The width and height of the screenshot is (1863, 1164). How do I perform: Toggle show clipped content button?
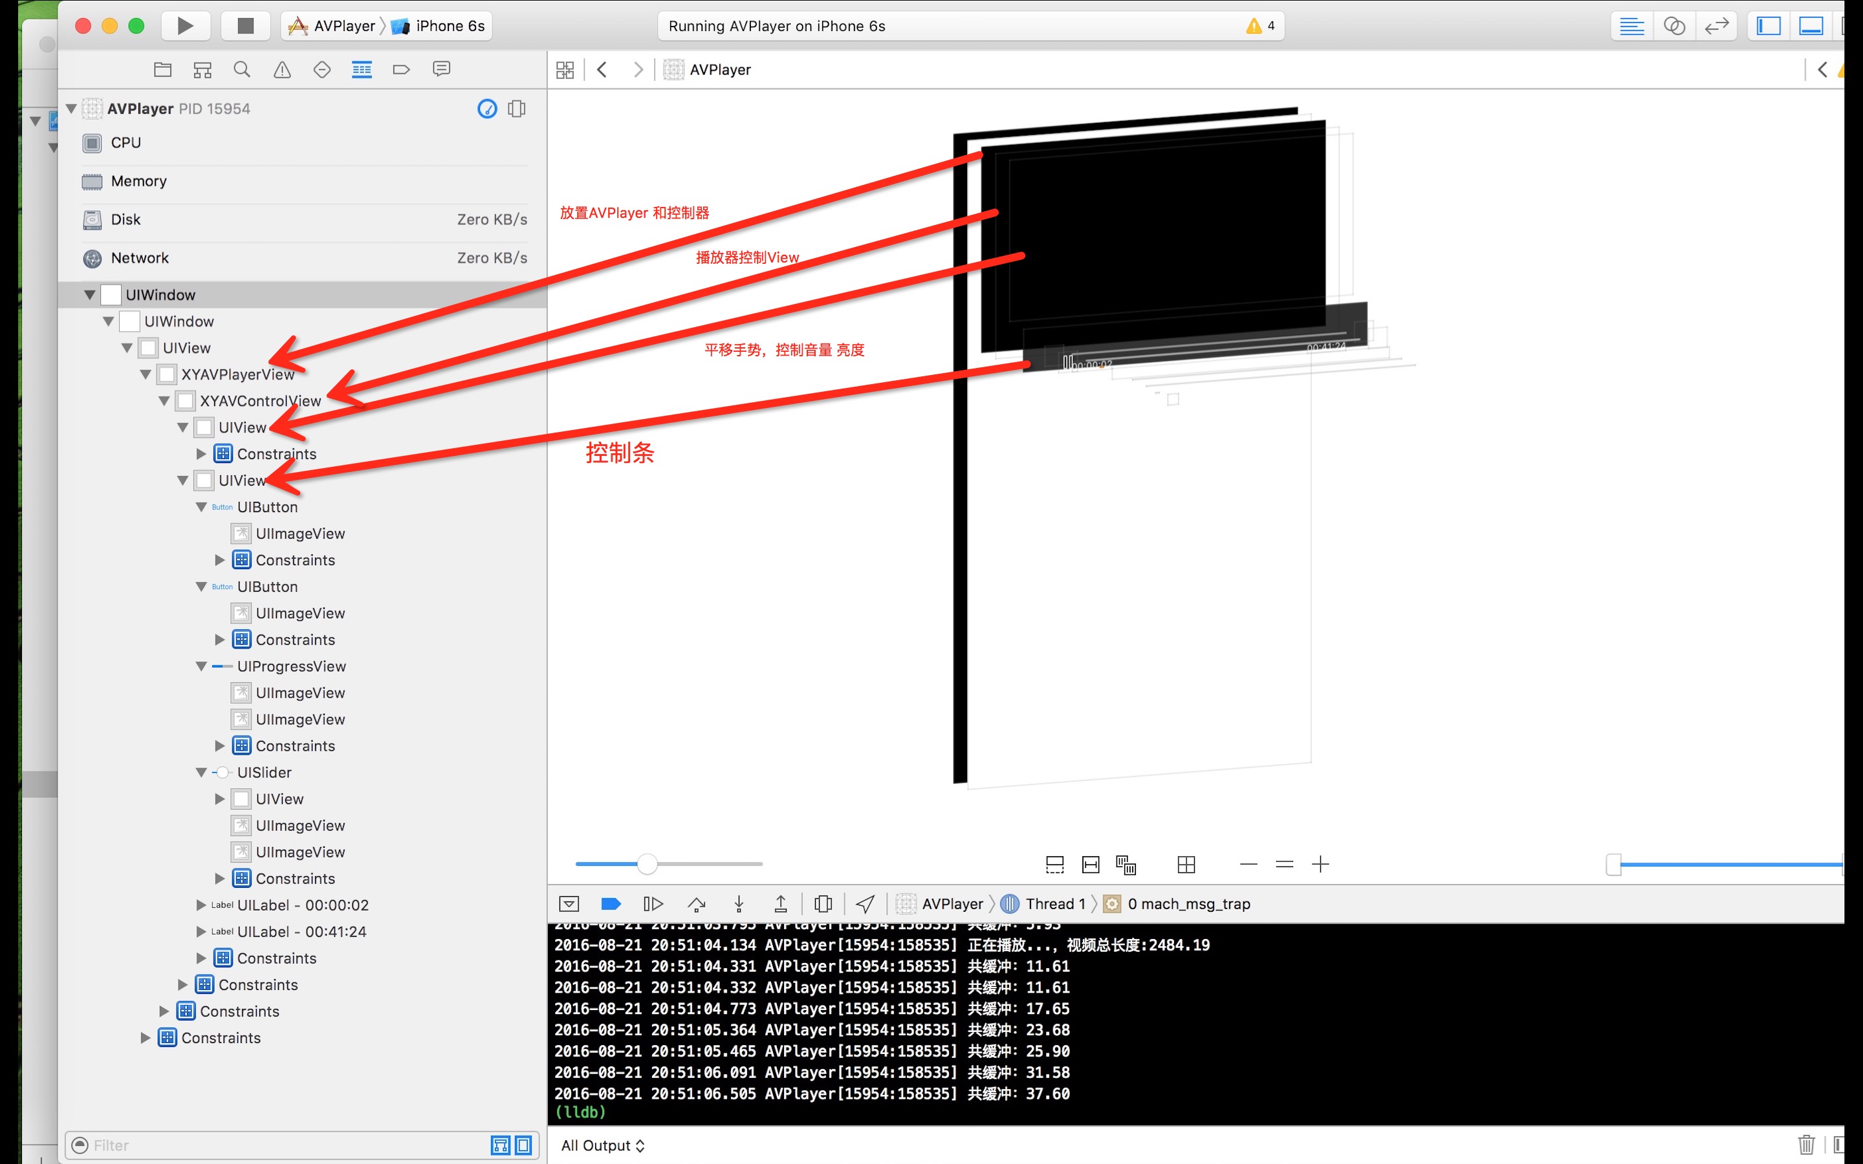(1054, 865)
